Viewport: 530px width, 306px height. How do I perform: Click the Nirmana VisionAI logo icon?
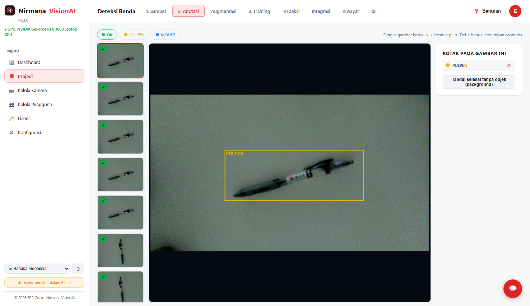click(x=10, y=11)
